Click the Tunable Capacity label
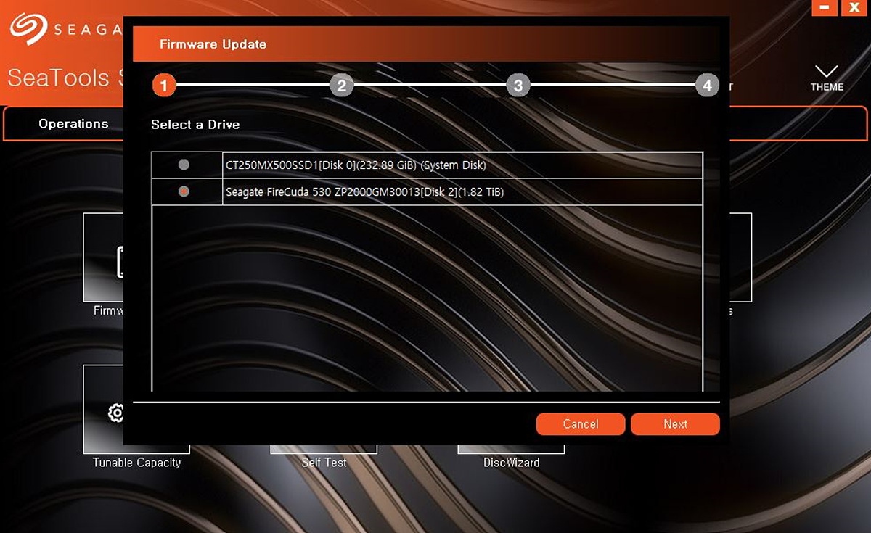The height and width of the screenshot is (533, 871). 136,463
